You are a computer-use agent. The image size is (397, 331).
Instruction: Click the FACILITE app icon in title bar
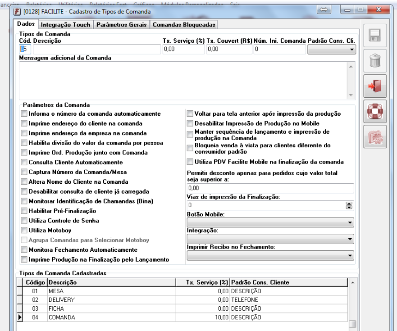(17, 12)
